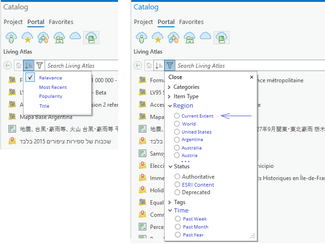This screenshot has width=325, height=244.
Task: Expand Categories filter section
Action: (169, 87)
